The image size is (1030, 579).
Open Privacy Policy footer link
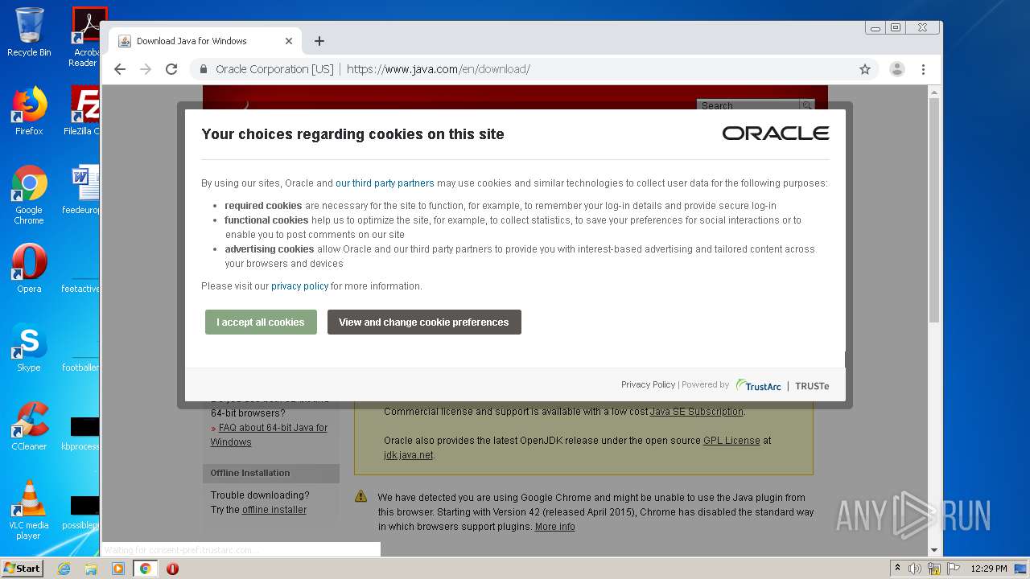pyautogui.click(x=648, y=385)
